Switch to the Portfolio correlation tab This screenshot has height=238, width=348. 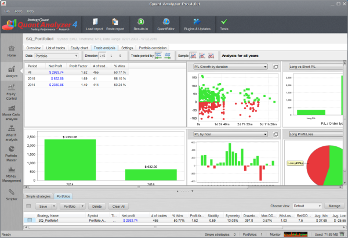point(153,48)
